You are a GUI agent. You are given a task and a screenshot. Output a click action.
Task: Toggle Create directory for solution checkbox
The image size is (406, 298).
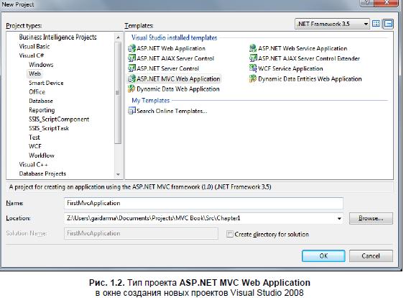230,234
